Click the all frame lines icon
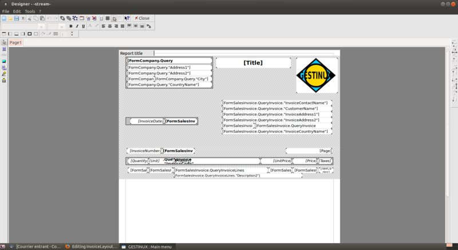Viewport: 458px width, 250px height. coord(30,34)
